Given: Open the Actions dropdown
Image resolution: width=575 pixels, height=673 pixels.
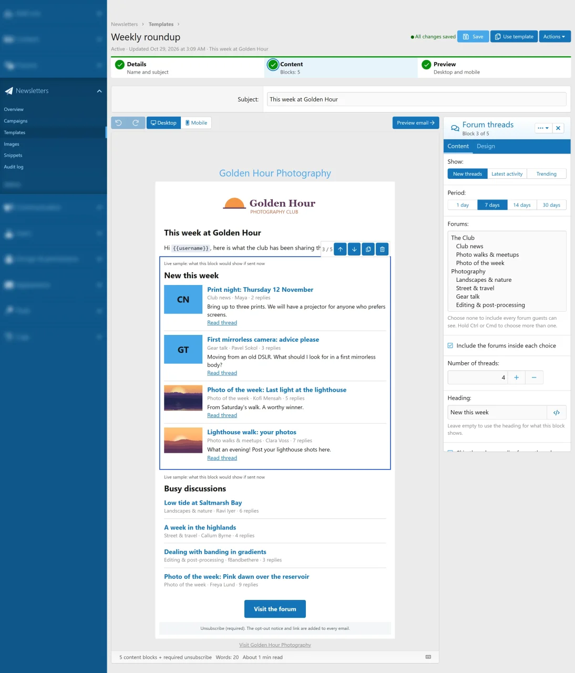Looking at the screenshot, I should pyautogui.click(x=554, y=37).
